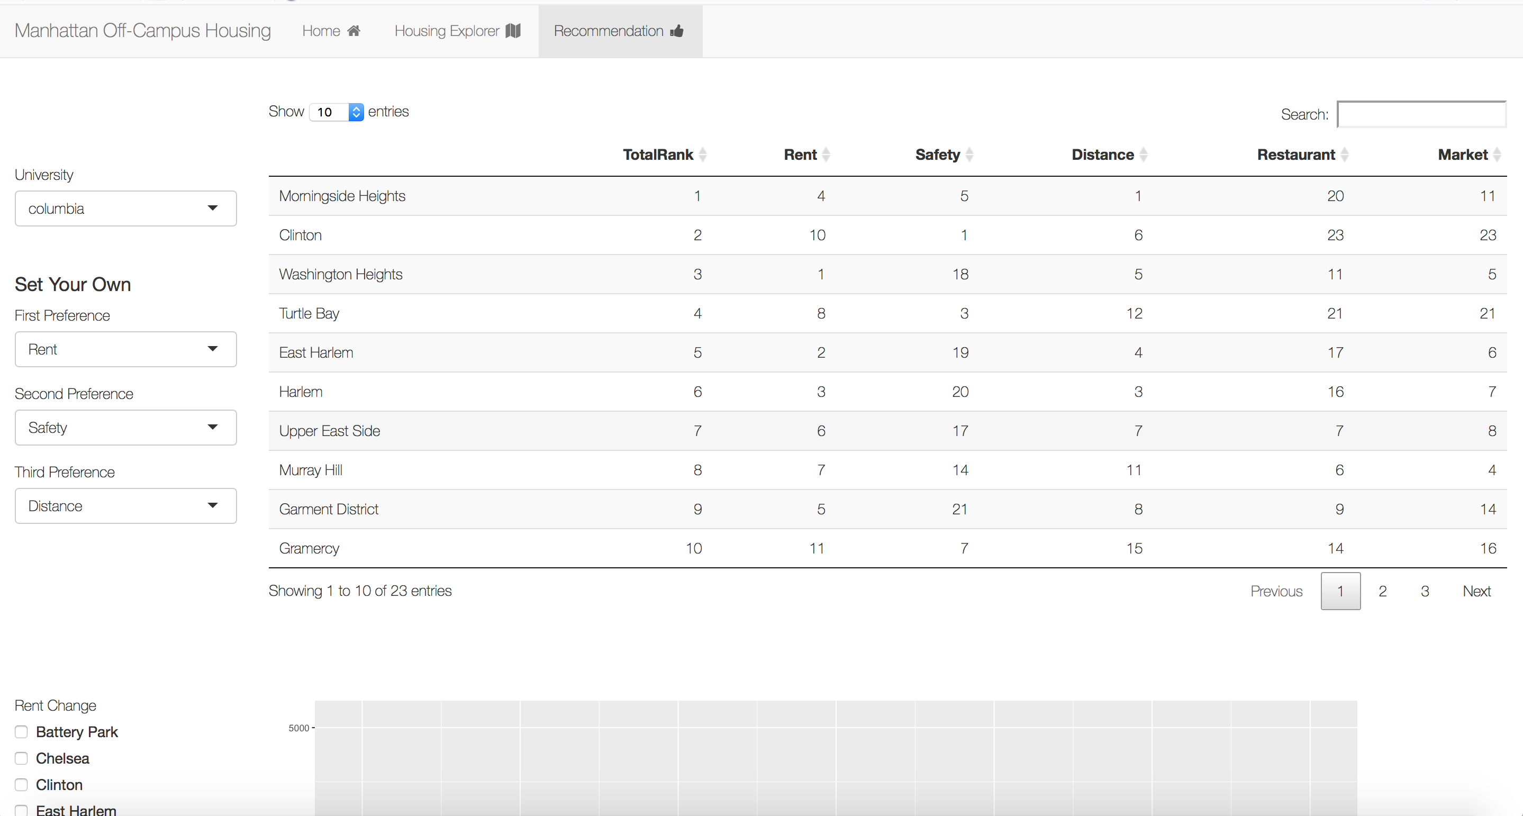Check the Battery Park checkbox
1523x816 pixels.
[x=21, y=732]
